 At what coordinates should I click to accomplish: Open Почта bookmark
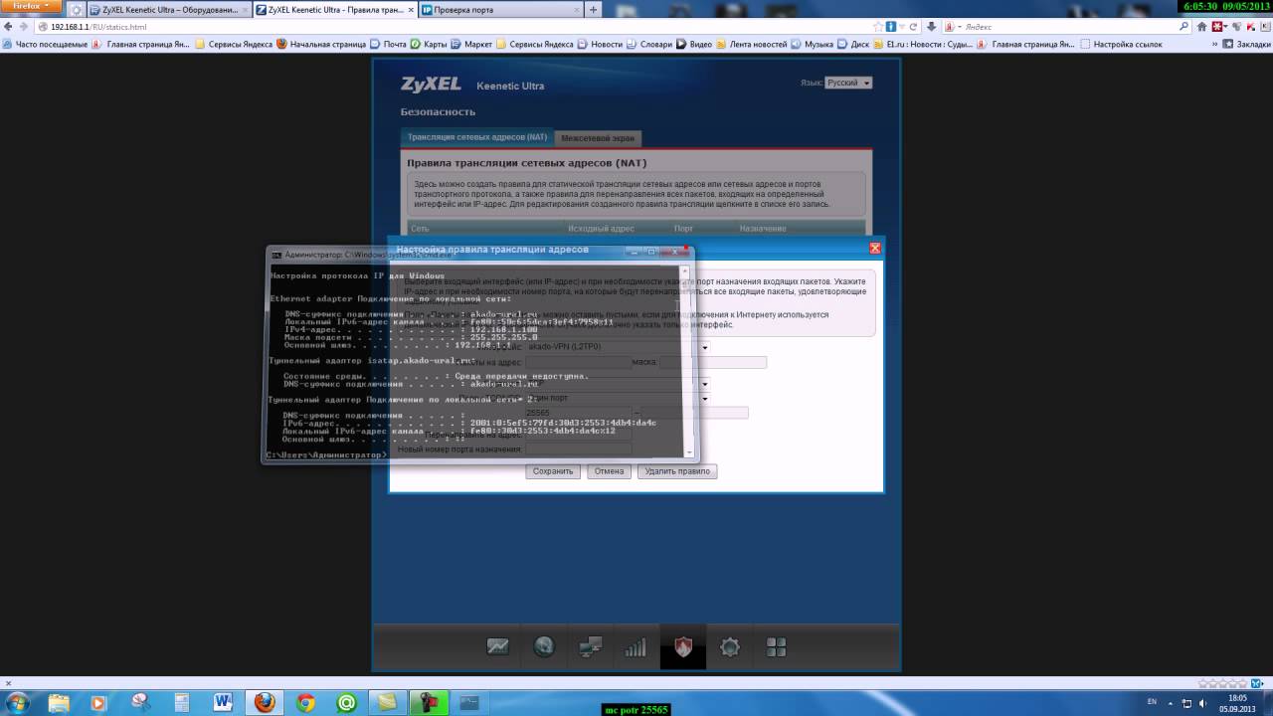[x=388, y=44]
